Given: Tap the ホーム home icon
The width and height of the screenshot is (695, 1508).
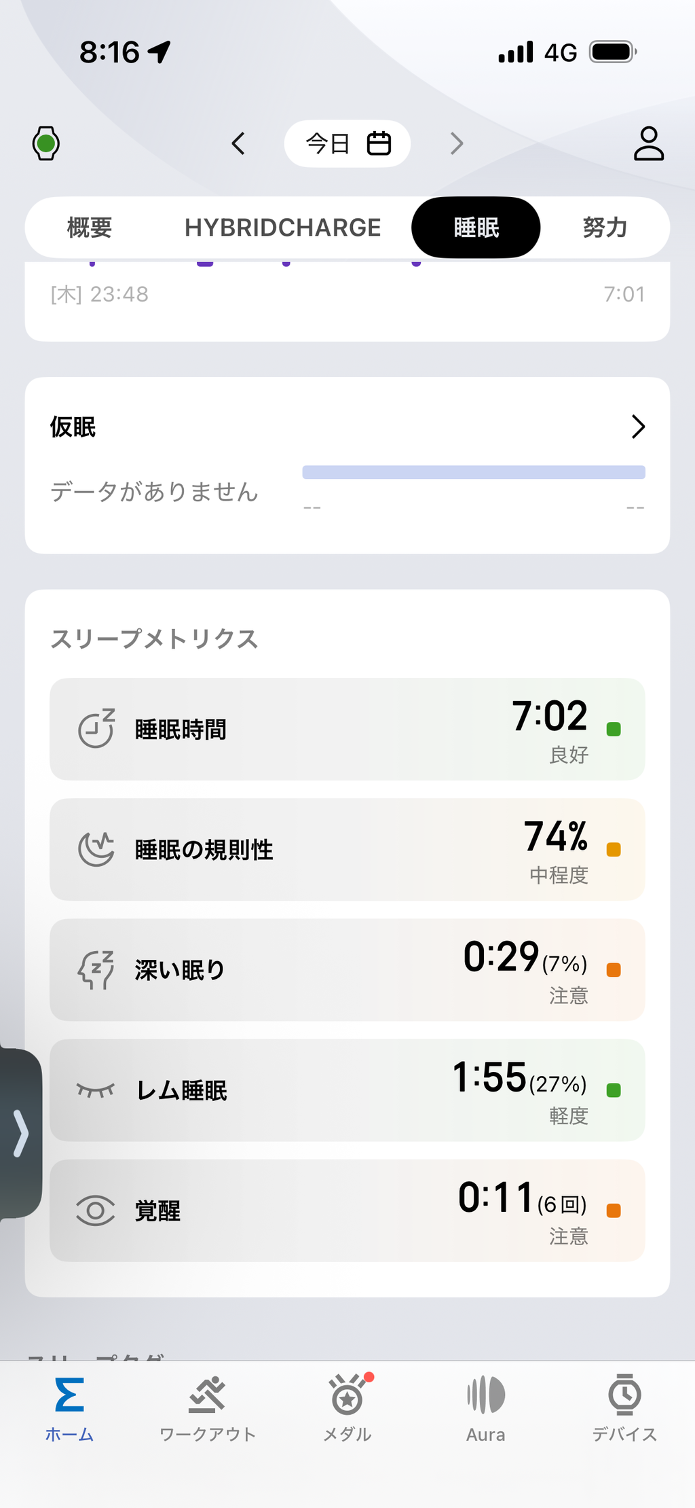Looking at the screenshot, I should point(69,1395).
